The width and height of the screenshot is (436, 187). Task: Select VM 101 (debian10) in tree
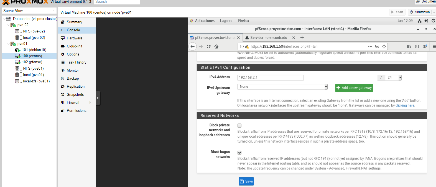(34, 50)
